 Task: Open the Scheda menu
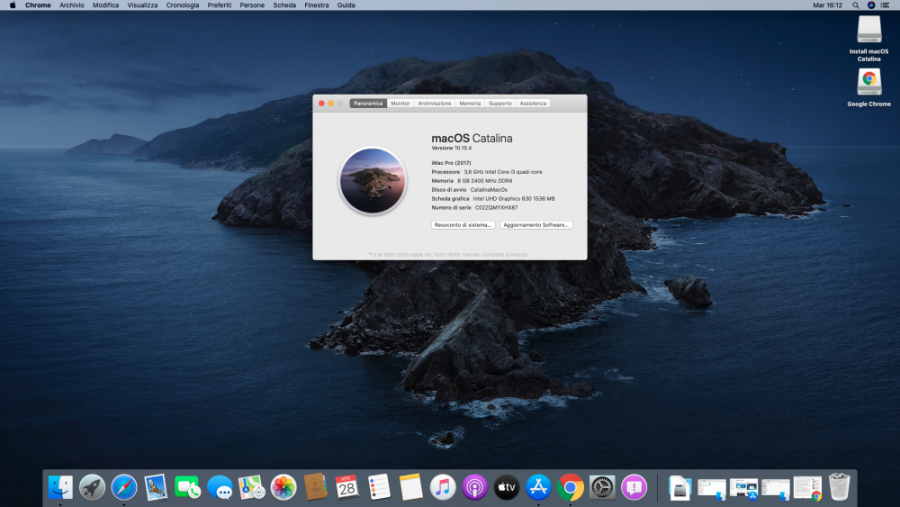coord(284,5)
